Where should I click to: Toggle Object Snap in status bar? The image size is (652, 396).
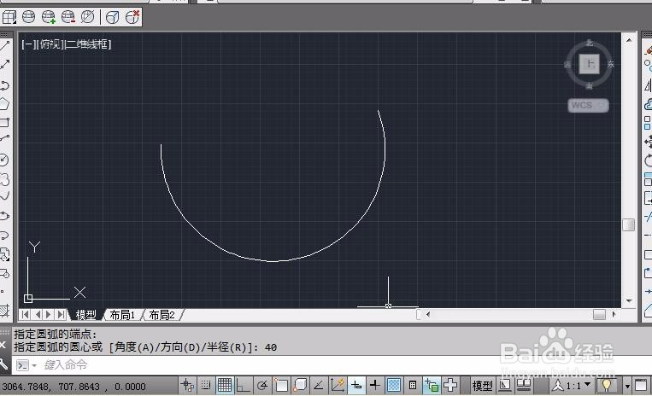(x=281, y=386)
